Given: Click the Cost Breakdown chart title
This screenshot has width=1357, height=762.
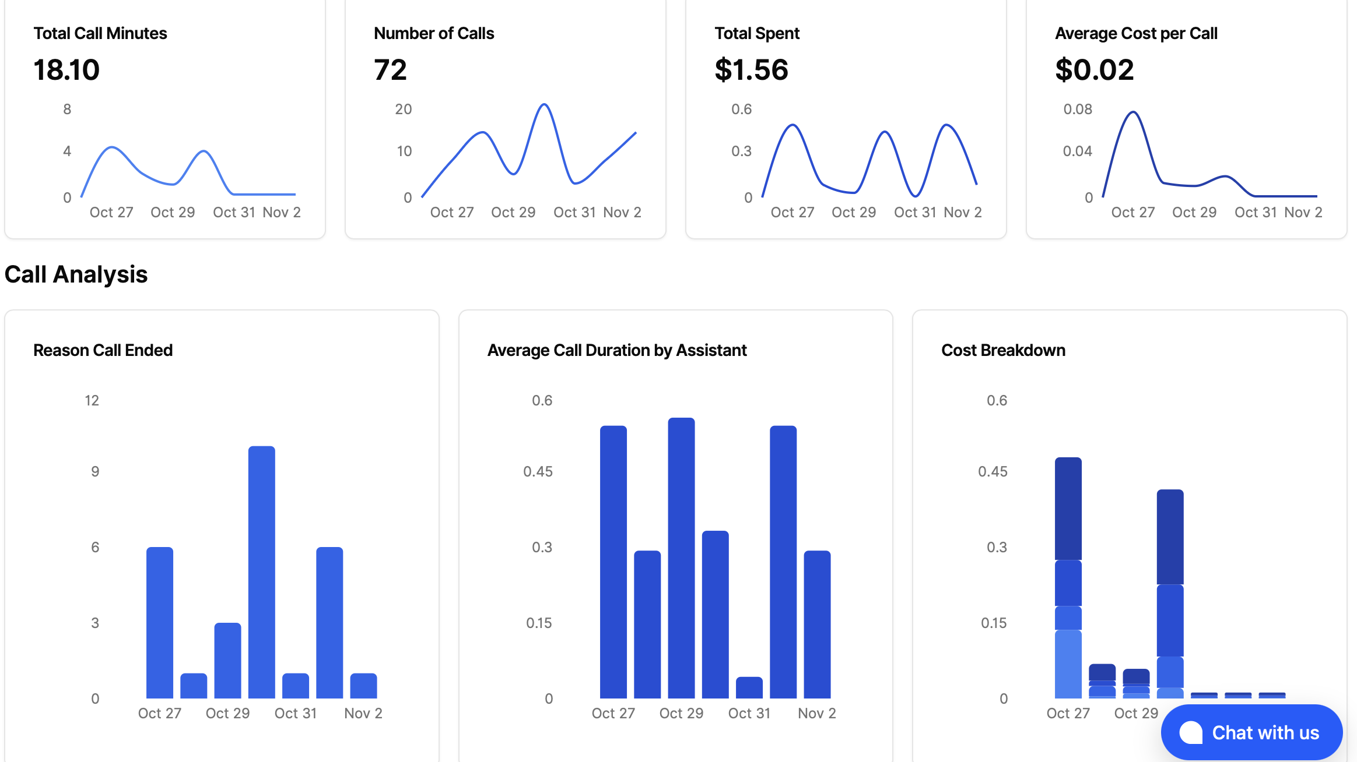Looking at the screenshot, I should (x=1003, y=350).
